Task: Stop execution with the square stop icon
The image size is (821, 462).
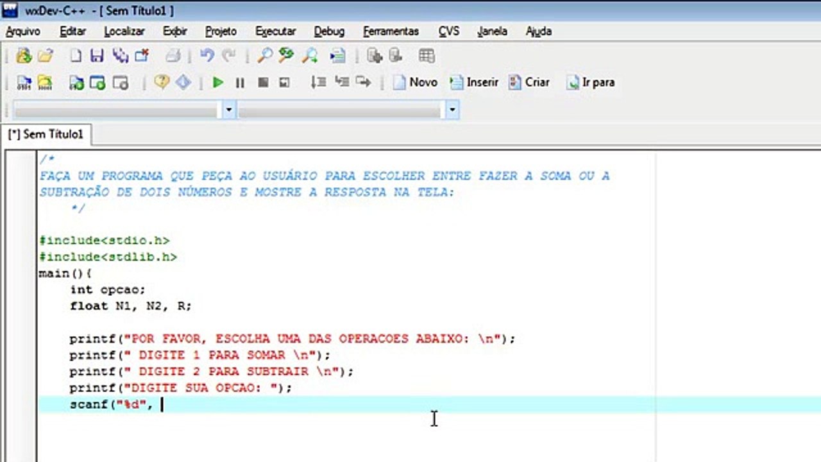Action: click(263, 83)
